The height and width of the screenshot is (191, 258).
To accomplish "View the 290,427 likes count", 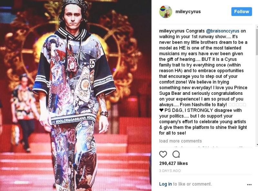I will click(x=174, y=163).
